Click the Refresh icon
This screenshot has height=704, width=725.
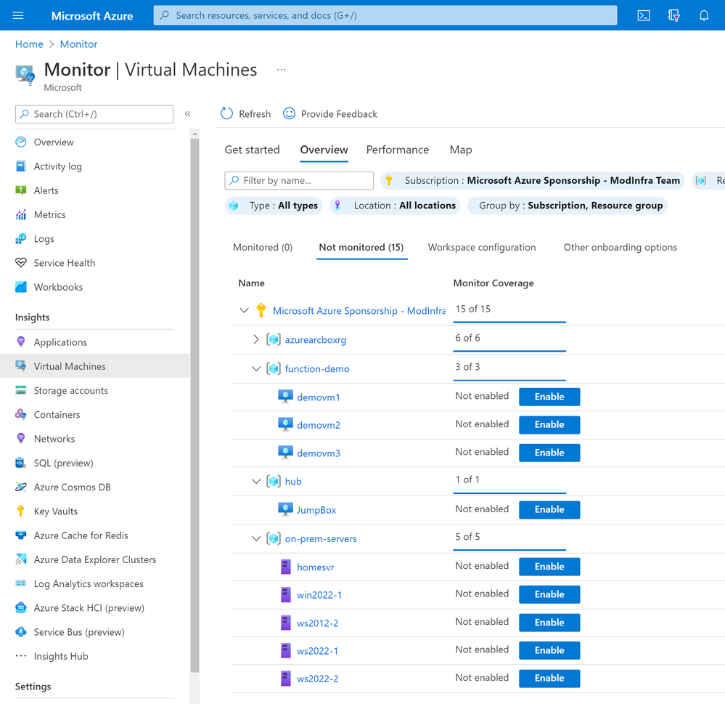(226, 114)
